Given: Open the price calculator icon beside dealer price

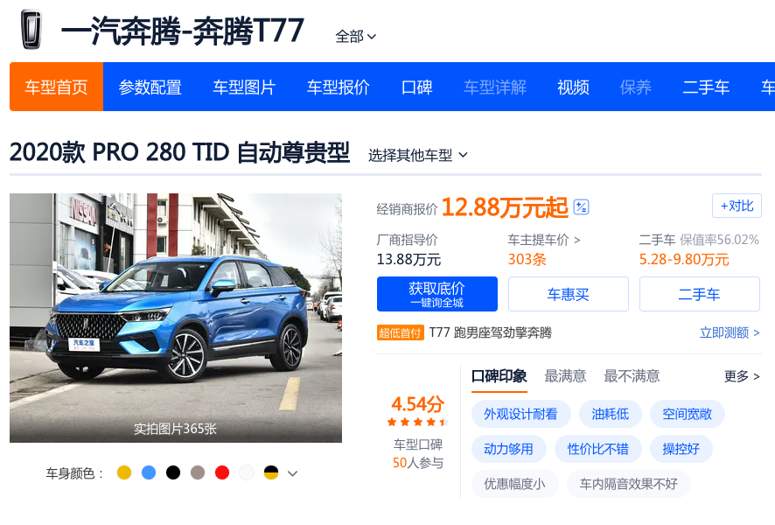Looking at the screenshot, I should click(x=581, y=206).
